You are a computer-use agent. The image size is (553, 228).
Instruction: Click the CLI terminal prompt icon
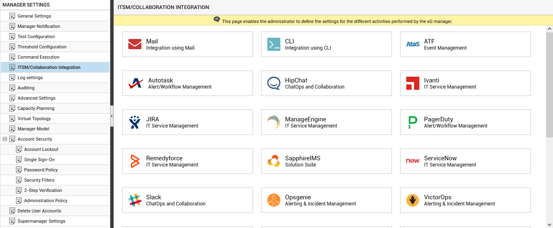click(274, 44)
